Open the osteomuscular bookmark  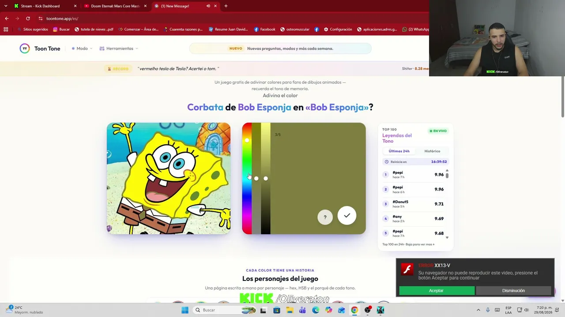click(294, 29)
